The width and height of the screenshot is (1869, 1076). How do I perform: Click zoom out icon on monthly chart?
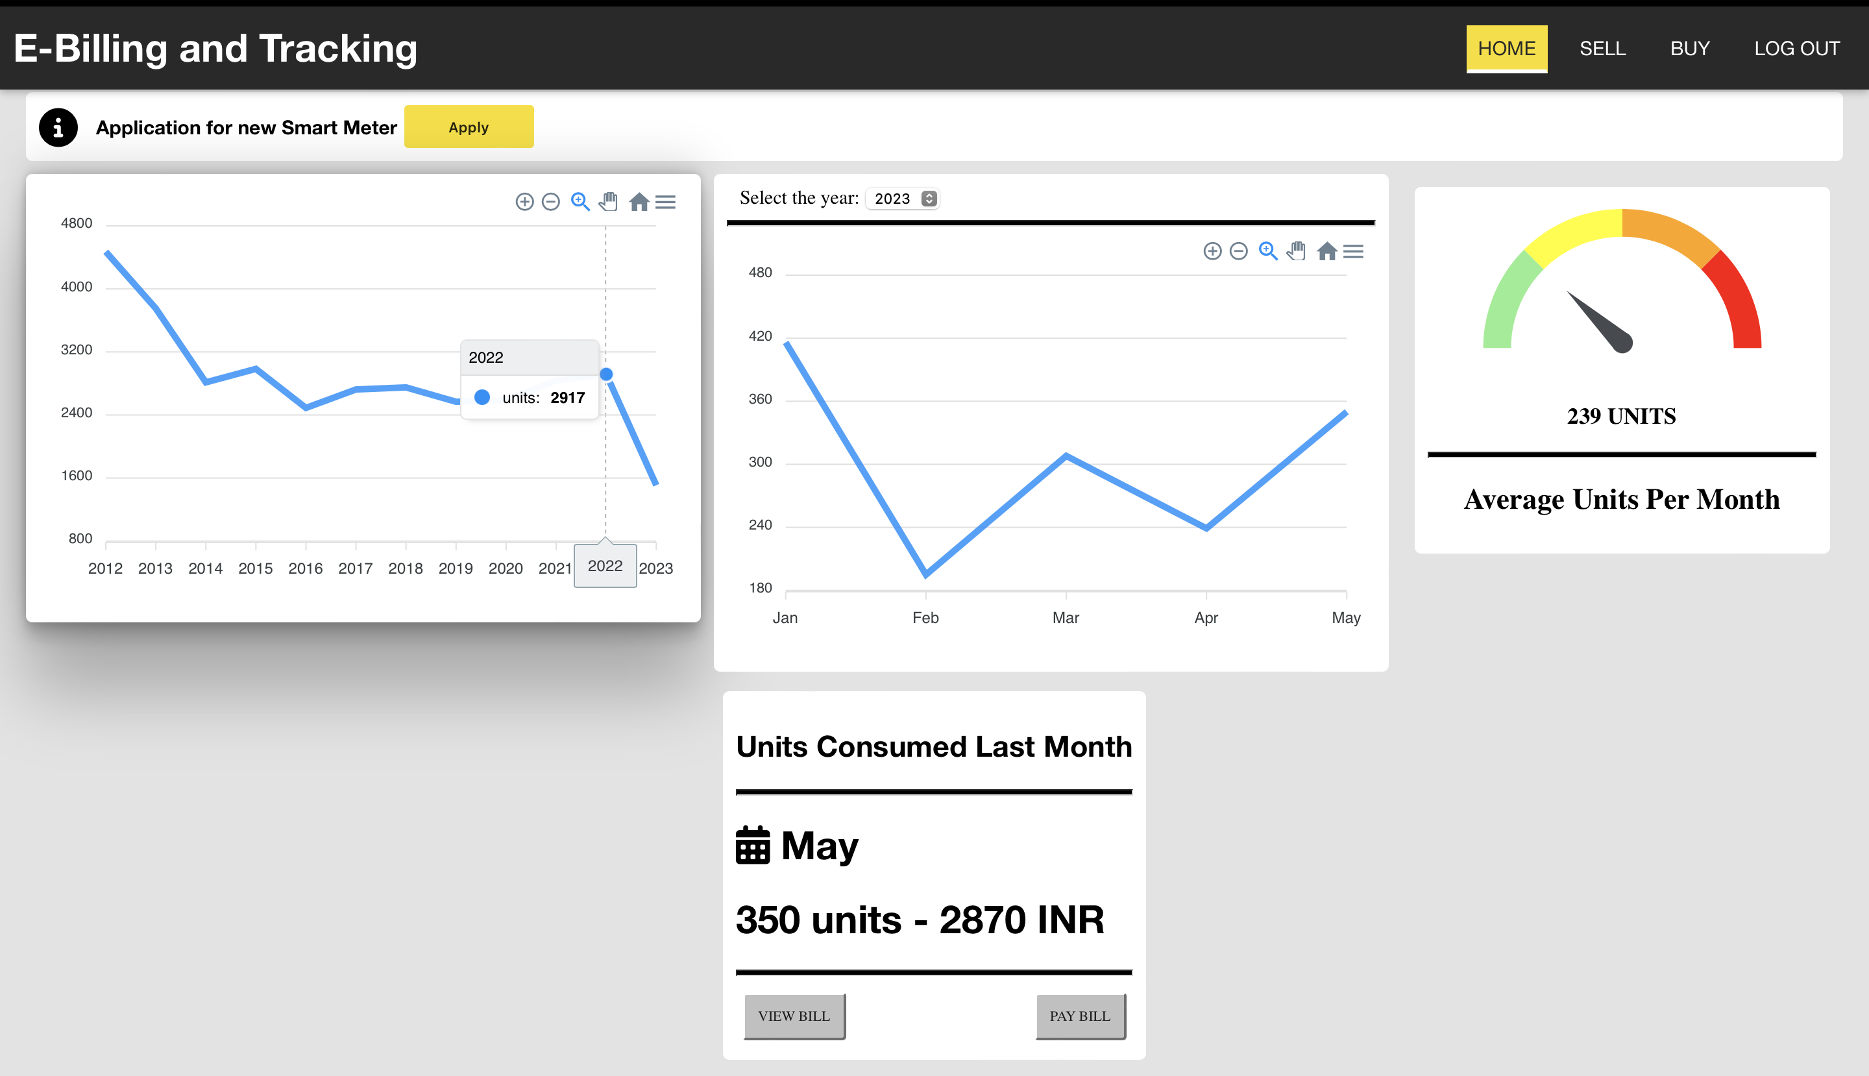(x=1239, y=251)
